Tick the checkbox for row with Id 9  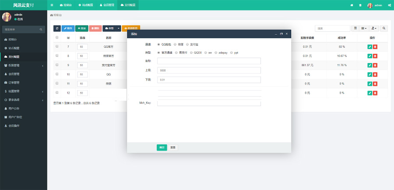click(57, 65)
